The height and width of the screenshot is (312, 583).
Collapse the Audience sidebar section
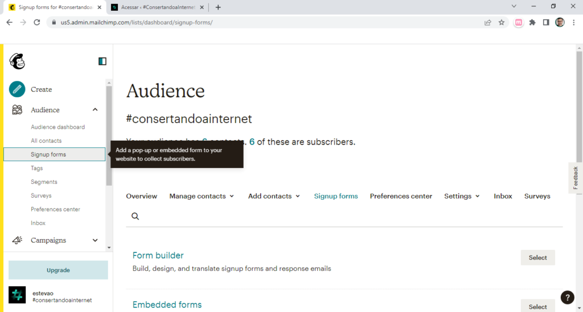95,110
